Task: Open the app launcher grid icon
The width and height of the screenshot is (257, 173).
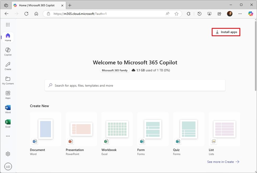Action: pyautogui.click(x=8, y=25)
